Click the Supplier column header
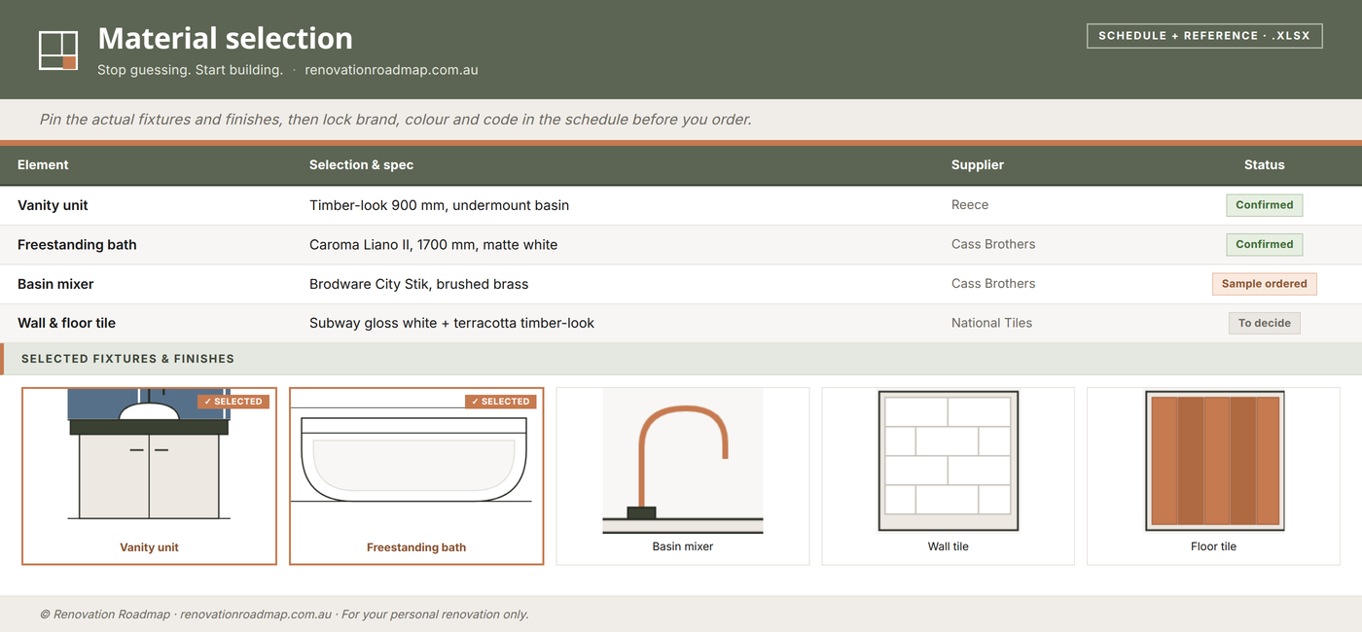 point(977,165)
